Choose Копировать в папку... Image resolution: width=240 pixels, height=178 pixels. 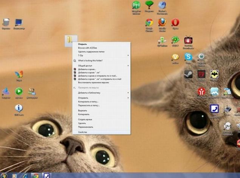[101, 102]
